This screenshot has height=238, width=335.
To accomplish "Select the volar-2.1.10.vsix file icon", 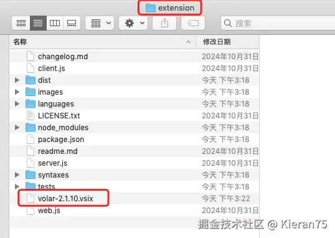I will coord(31,198).
